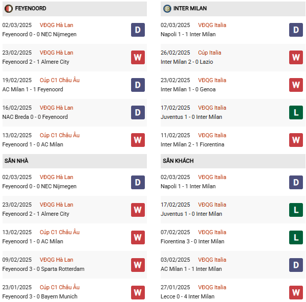
Task: Click the W badge for Feyenoord 2 - 1 Almere City in the top Feyenoord list
Action: pyautogui.click(x=138, y=58)
